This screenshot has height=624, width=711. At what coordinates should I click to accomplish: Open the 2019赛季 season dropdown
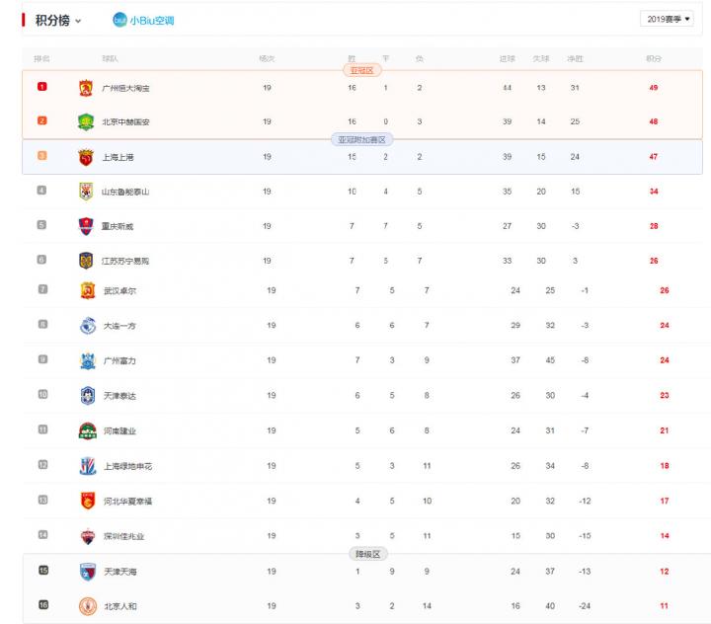click(670, 19)
